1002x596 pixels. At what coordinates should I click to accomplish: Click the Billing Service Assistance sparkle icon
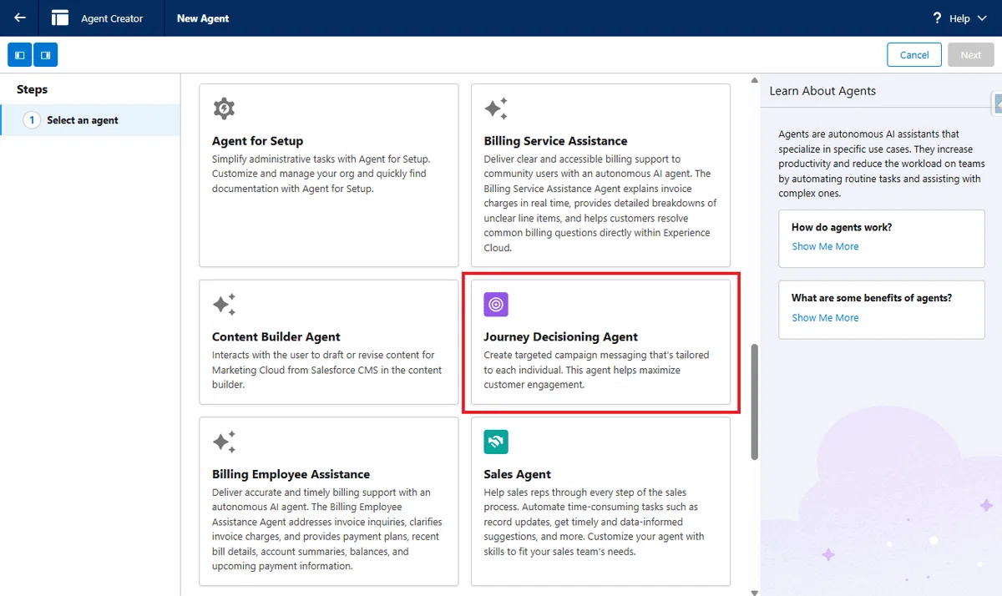pyautogui.click(x=496, y=109)
